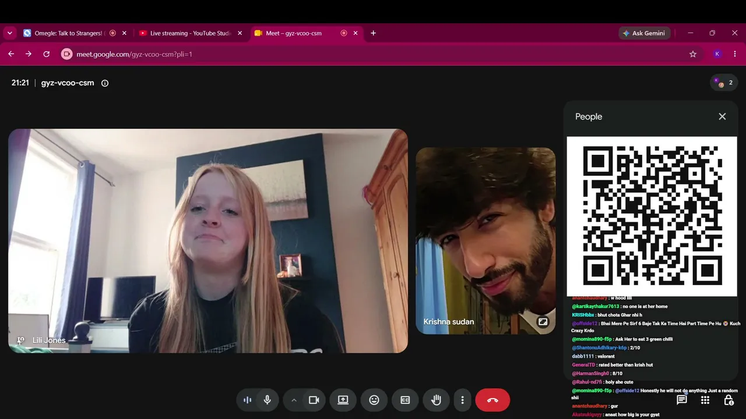This screenshot has width=746, height=419.
Task: Click the People panel heading
Action: point(589,116)
